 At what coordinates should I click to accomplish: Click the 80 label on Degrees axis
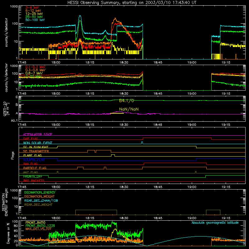tap(16, 226)
